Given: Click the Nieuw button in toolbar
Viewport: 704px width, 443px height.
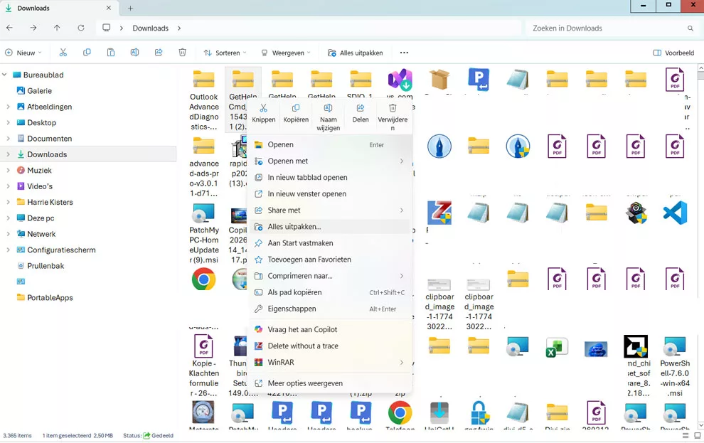Looking at the screenshot, I should click(23, 53).
